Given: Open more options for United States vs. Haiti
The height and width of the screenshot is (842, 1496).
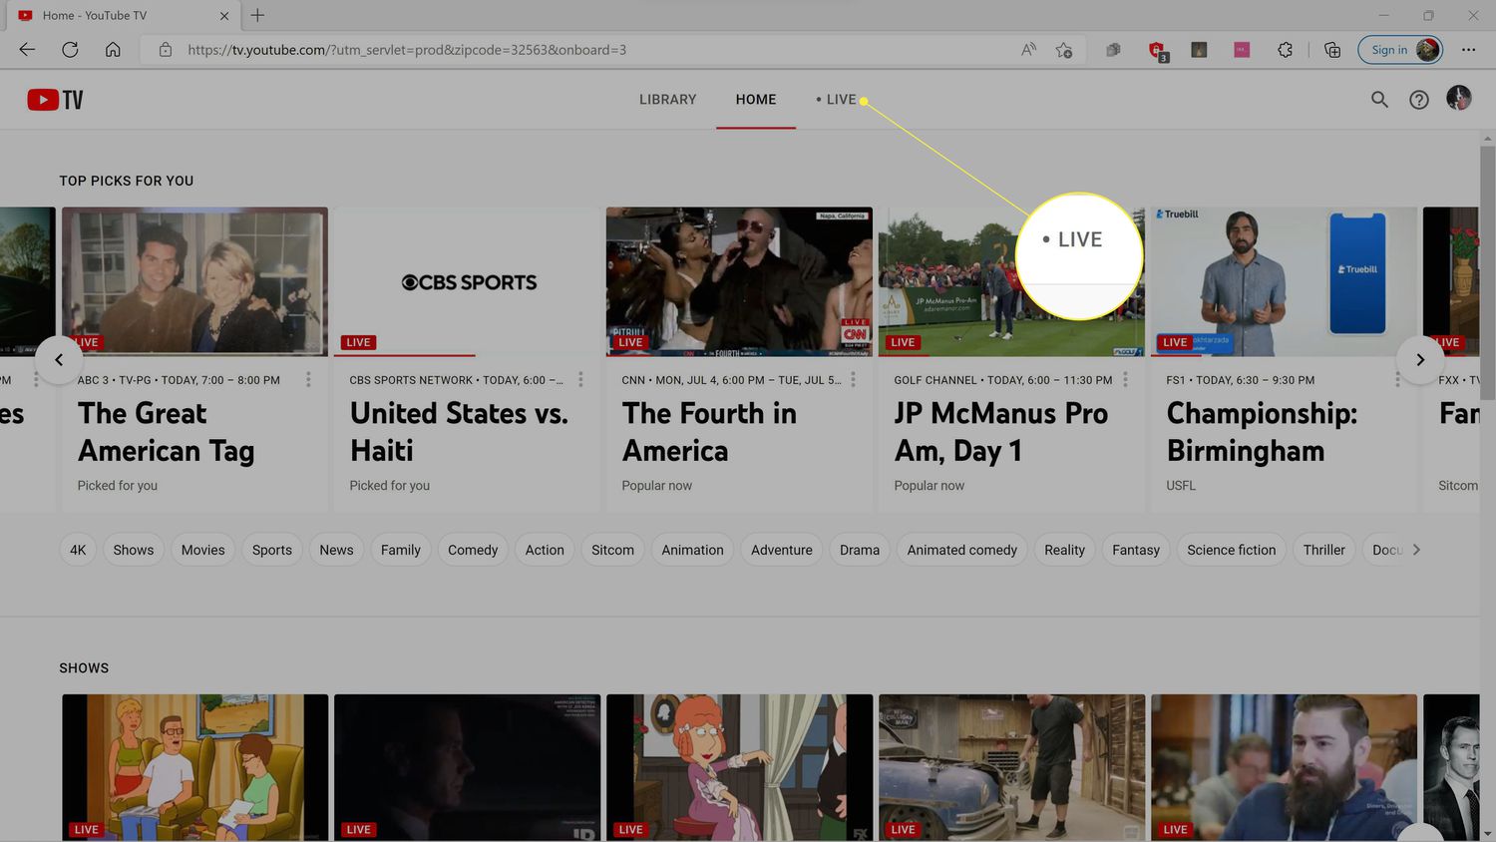Looking at the screenshot, I should pyautogui.click(x=580, y=380).
